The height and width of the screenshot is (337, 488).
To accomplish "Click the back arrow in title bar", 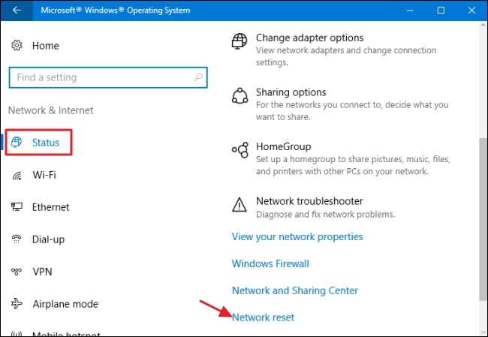I will click(x=17, y=11).
